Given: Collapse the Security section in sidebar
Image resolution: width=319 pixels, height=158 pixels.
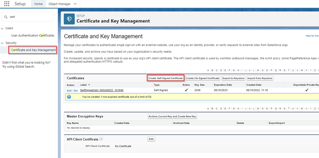Looking at the screenshot, I should coord(2,43).
